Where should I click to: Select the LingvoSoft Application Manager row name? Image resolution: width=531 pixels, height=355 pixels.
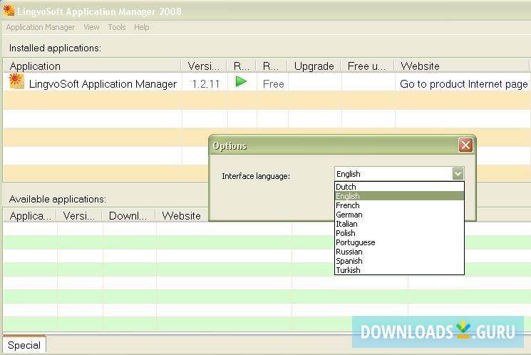pyautogui.click(x=103, y=83)
